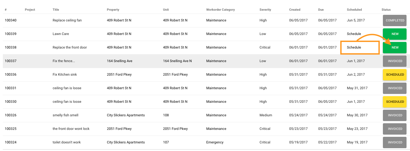Click INVOICED status for Fix the fence
This screenshot has width=410, height=151.
click(x=395, y=61)
